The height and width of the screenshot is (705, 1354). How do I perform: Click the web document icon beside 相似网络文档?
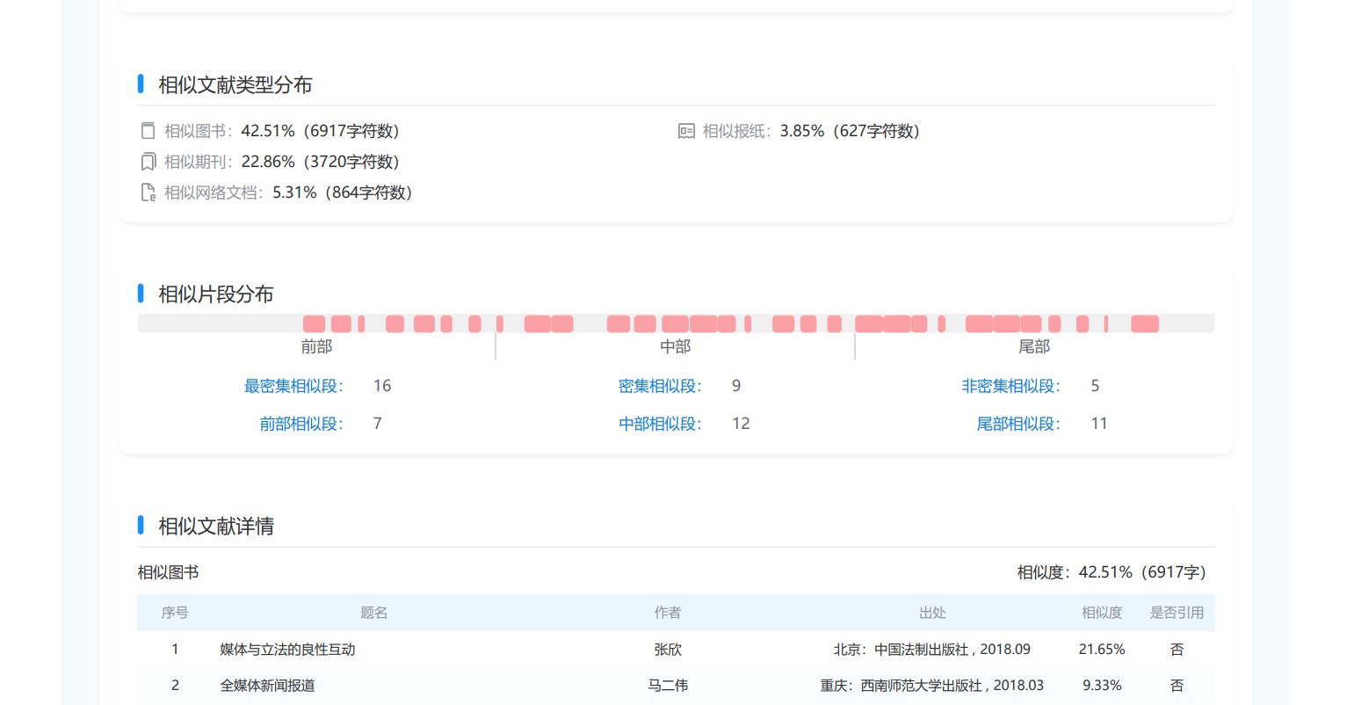pyautogui.click(x=148, y=193)
